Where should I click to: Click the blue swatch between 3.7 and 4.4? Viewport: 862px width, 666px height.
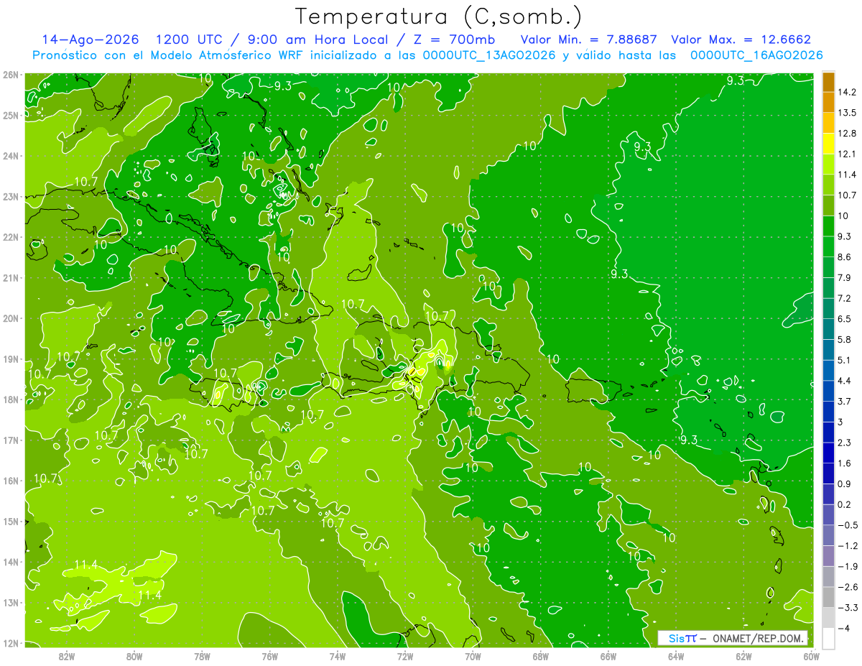pos(828,390)
